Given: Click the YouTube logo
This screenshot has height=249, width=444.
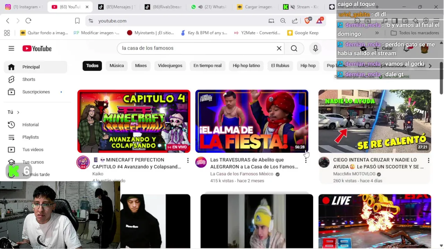Looking at the screenshot, I should 37,48.
